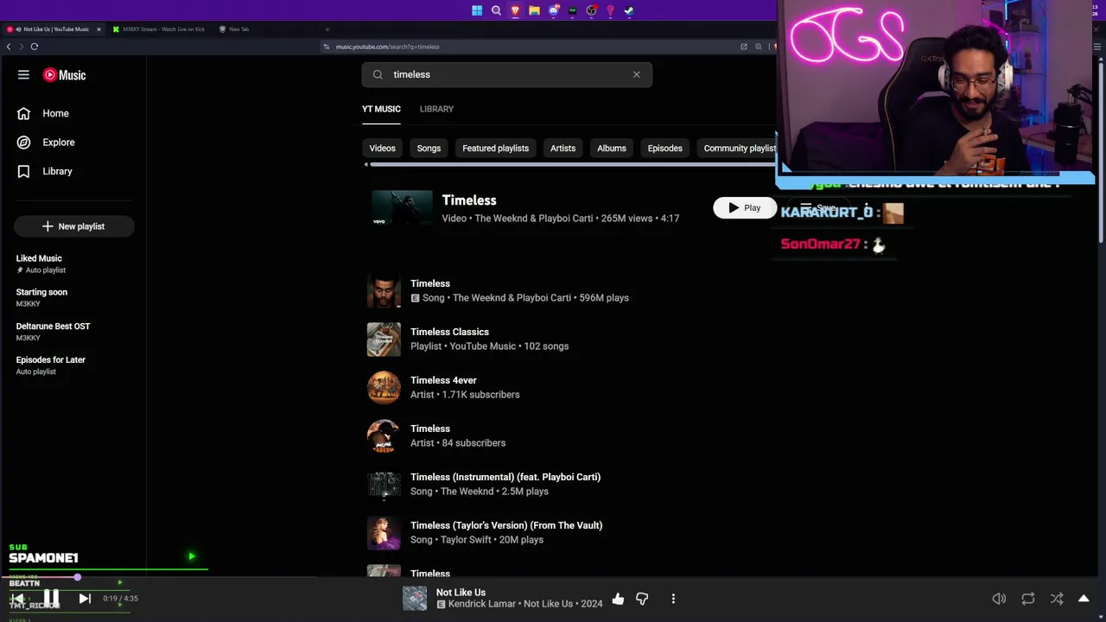This screenshot has width=1106, height=622.
Task: Clear the search query
Action: click(x=637, y=74)
